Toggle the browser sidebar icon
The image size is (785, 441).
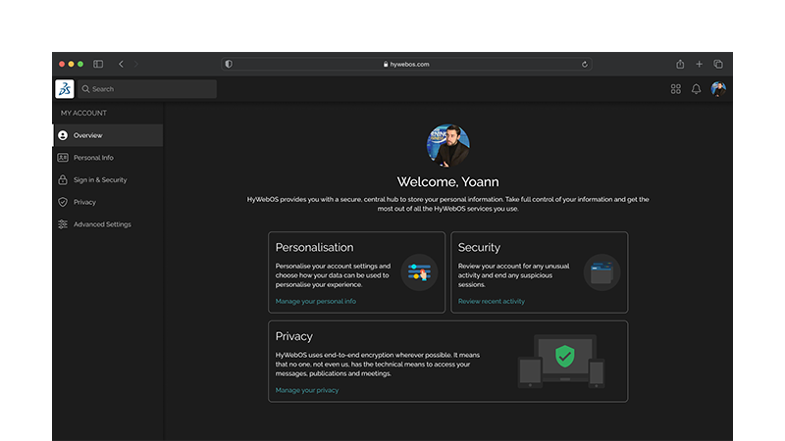(98, 64)
